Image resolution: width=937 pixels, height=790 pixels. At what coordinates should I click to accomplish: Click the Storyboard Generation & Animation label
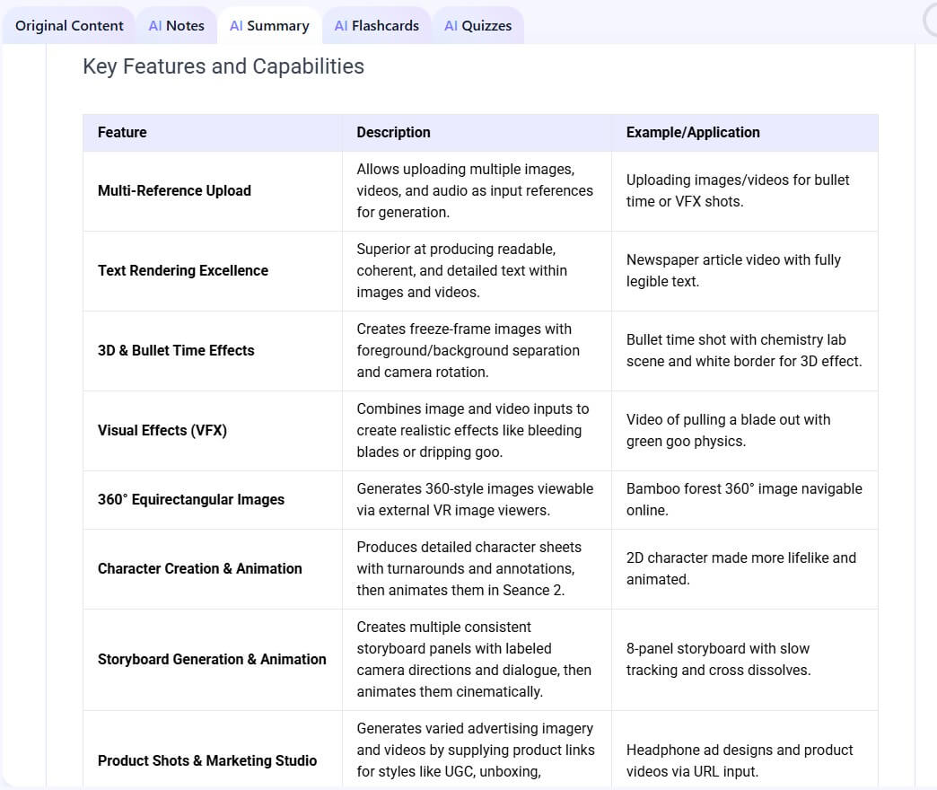pyautogui.click(x=212, y=659)
